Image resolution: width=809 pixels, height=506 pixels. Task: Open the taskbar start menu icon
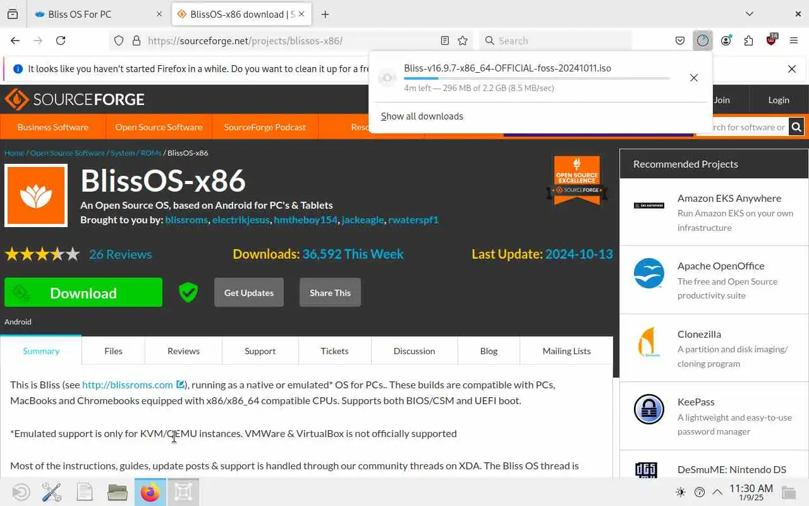click(x=21, y=491)
